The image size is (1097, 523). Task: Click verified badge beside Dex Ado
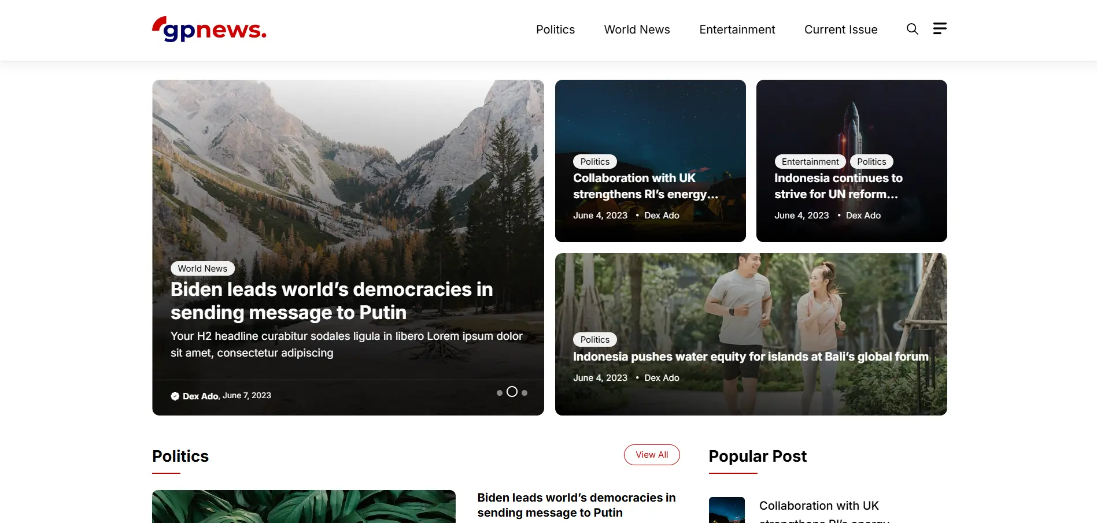pos(175,396)
